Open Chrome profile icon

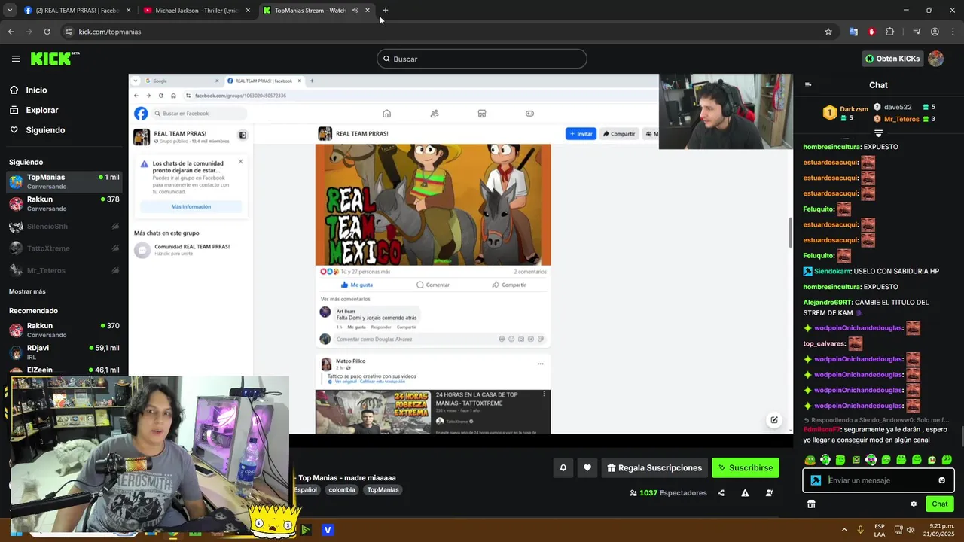point(935,32)
